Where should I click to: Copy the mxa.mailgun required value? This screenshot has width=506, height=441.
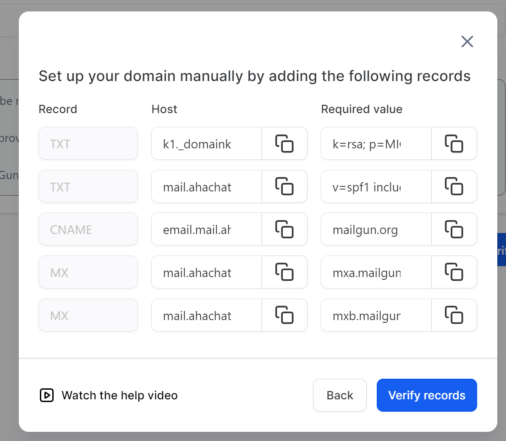(x=454, y=272)
